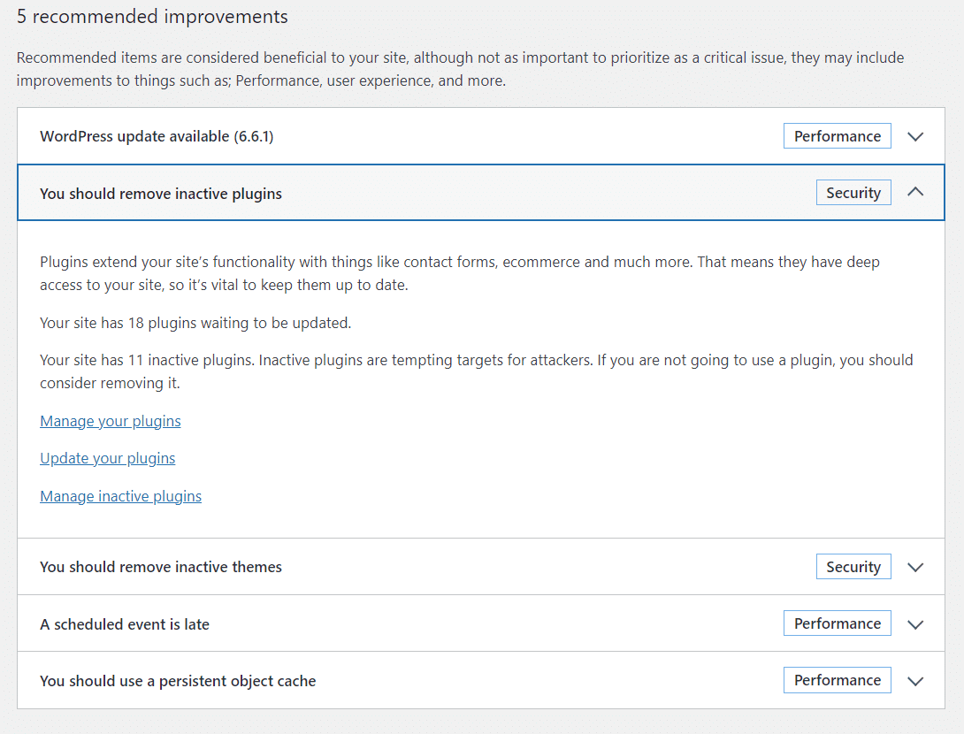This screenshot has height=734, width=964.
Task: Open the Update your plugins link
Action: pyautogui.click(x=107, y=458)
